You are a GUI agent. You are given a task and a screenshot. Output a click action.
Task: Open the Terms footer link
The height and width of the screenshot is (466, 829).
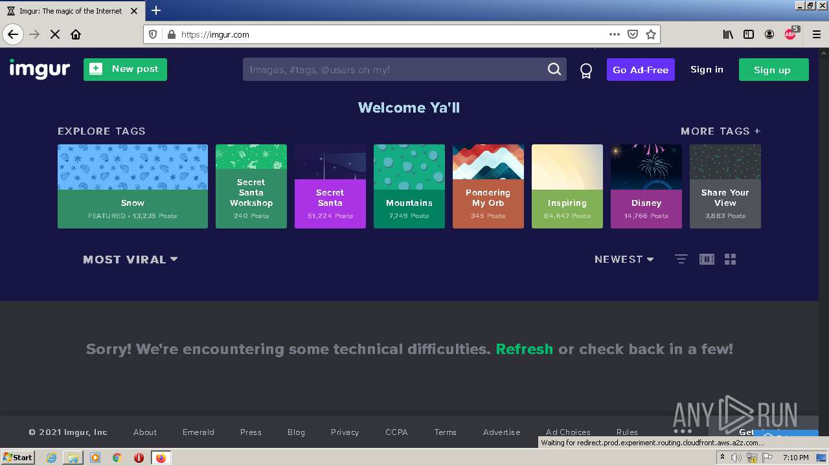tap(446, 432)
